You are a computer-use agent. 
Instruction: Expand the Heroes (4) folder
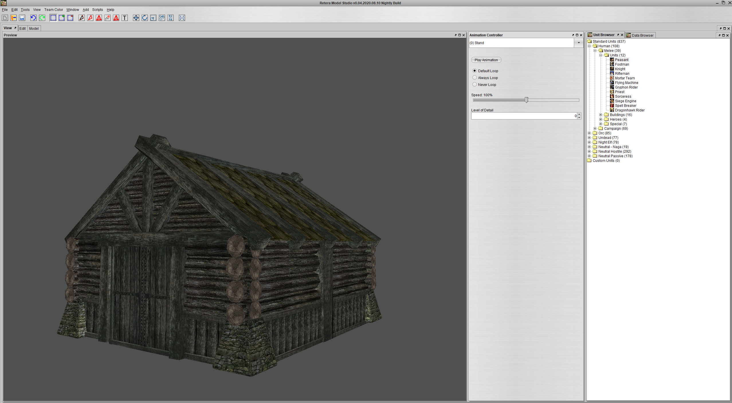(601, 119)
